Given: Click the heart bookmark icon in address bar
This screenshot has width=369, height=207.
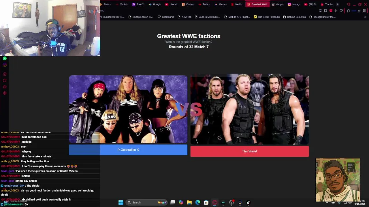Looking at the screenshot, I should 341,11.
